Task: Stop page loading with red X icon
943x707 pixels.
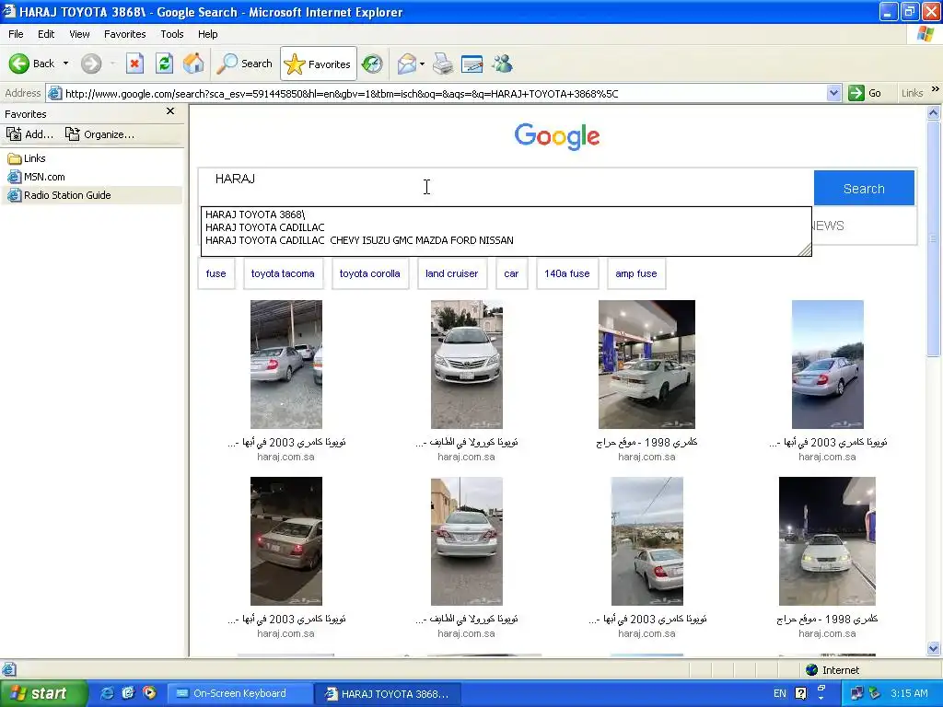Action: point(134,64)
